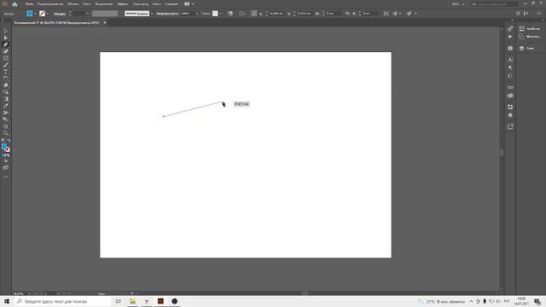Viewport: 546px width, 307px height.
Task: Reset to default fill and stroke
Action: [3, 140]
